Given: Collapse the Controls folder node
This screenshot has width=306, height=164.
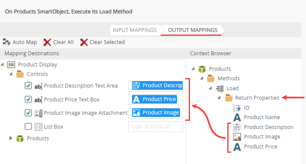Looking at the screenshot, I should (11, 74).
